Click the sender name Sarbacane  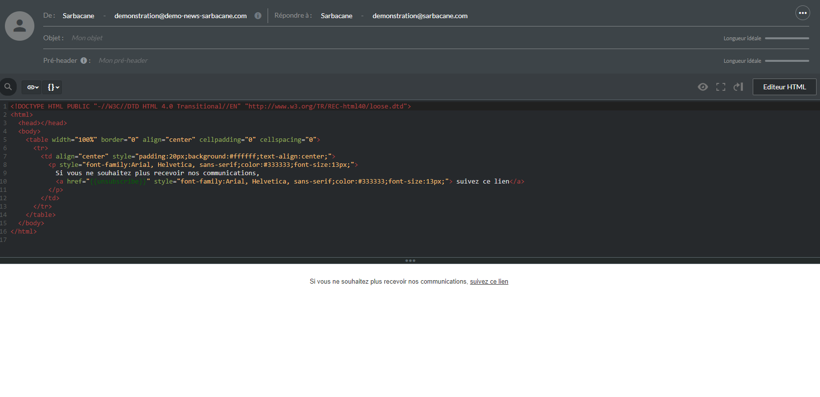(x=79, y=16)
